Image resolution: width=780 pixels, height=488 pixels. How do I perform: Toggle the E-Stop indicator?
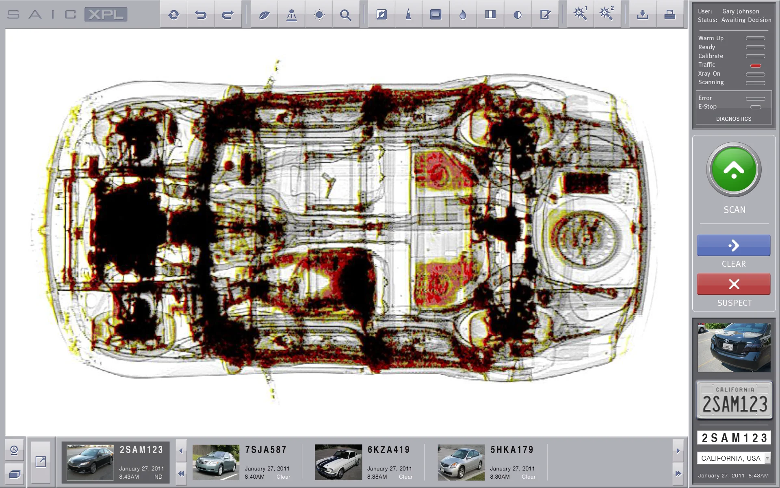[755, 107]
